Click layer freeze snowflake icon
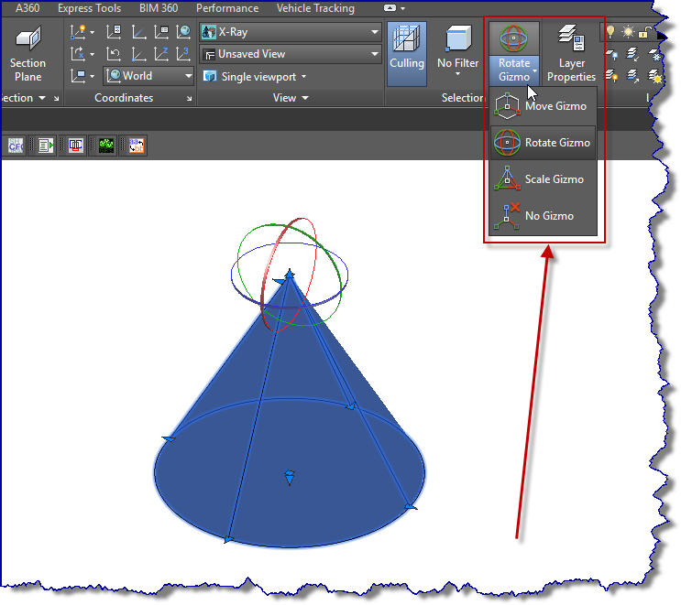Viewport: 681px width, 605px height. point(654,55)
